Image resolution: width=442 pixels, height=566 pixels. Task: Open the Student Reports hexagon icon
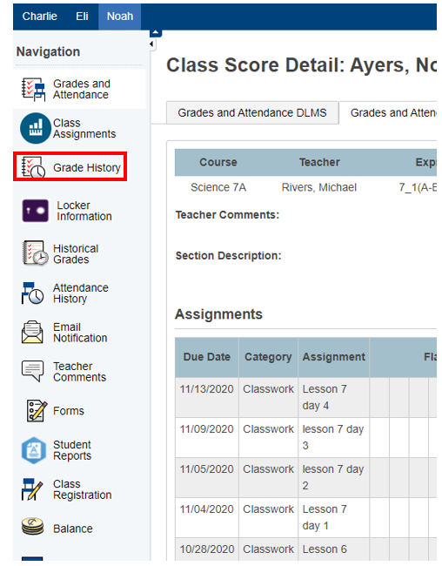pyautogui.click(x=34, y=450)
